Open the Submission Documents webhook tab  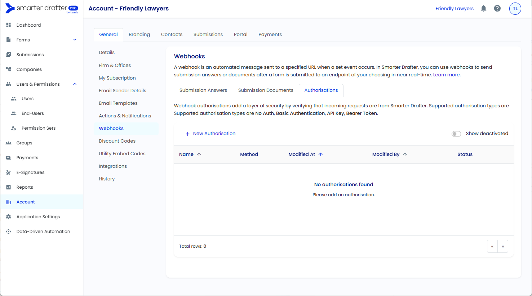(x=266, y=90)
